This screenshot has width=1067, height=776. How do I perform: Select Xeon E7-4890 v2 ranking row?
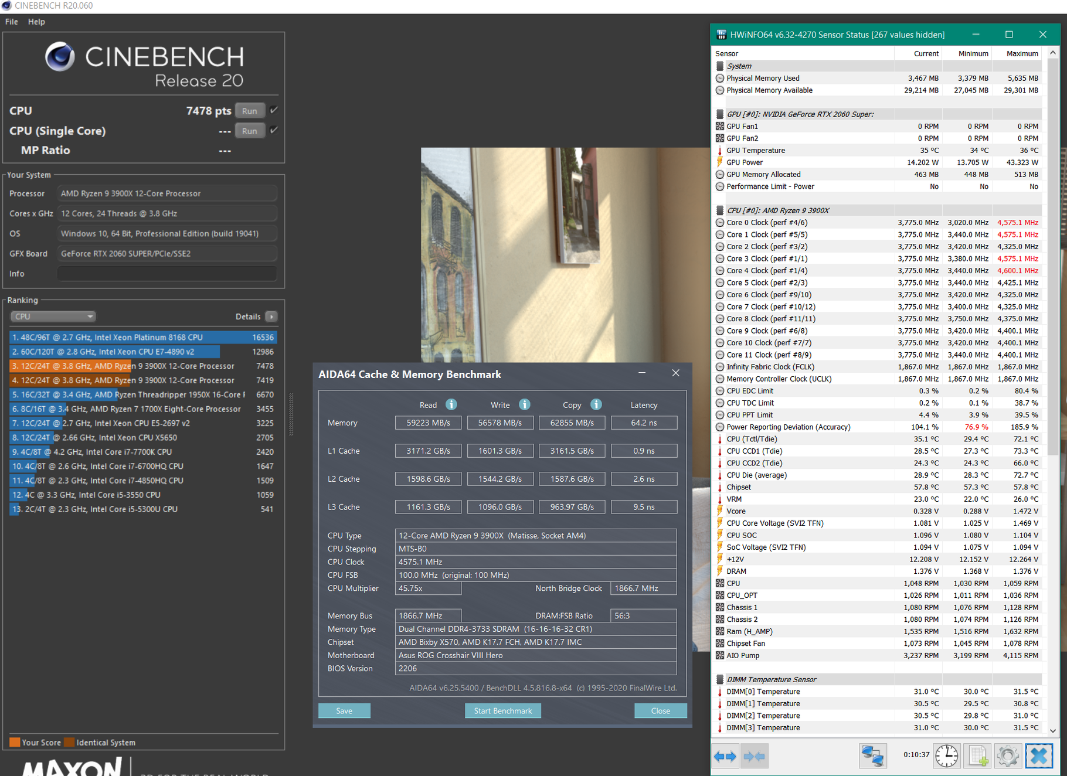point(143,352)
